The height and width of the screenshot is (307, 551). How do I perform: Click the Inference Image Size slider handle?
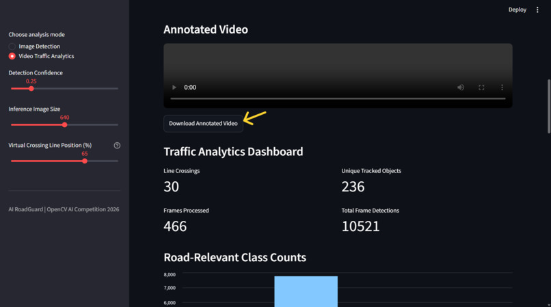(65, 125)
